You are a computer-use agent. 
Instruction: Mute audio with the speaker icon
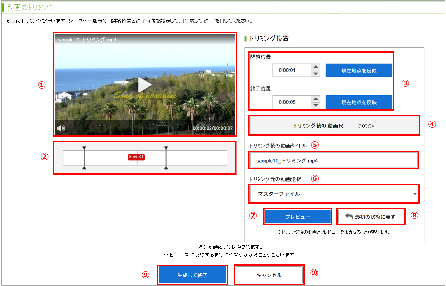[x=61, y=129]
